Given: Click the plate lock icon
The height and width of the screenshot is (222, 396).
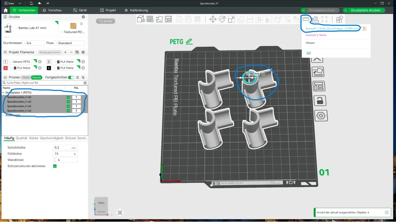Looking at the screenshot, I should click(320, 101).
